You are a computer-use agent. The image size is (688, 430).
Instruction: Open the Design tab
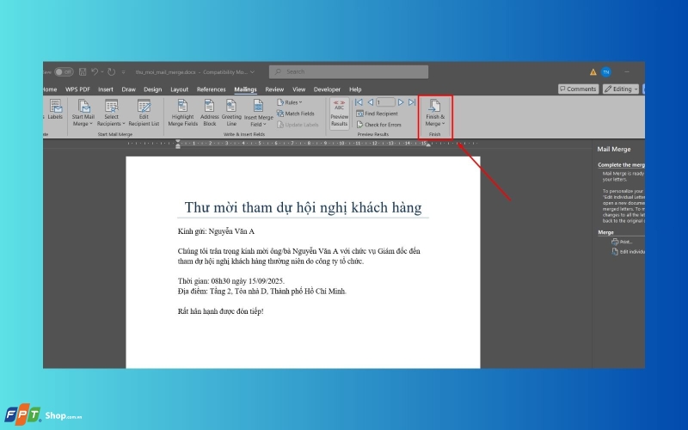coord(153,89)
